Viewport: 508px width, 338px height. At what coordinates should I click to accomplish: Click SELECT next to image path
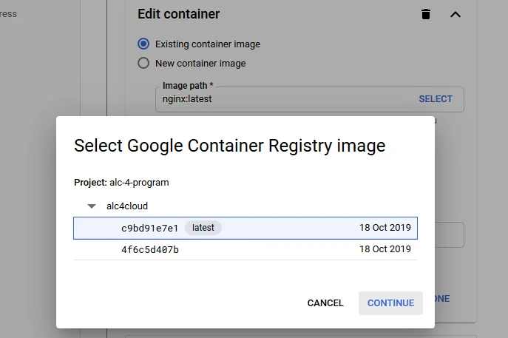tap(436, 99)
